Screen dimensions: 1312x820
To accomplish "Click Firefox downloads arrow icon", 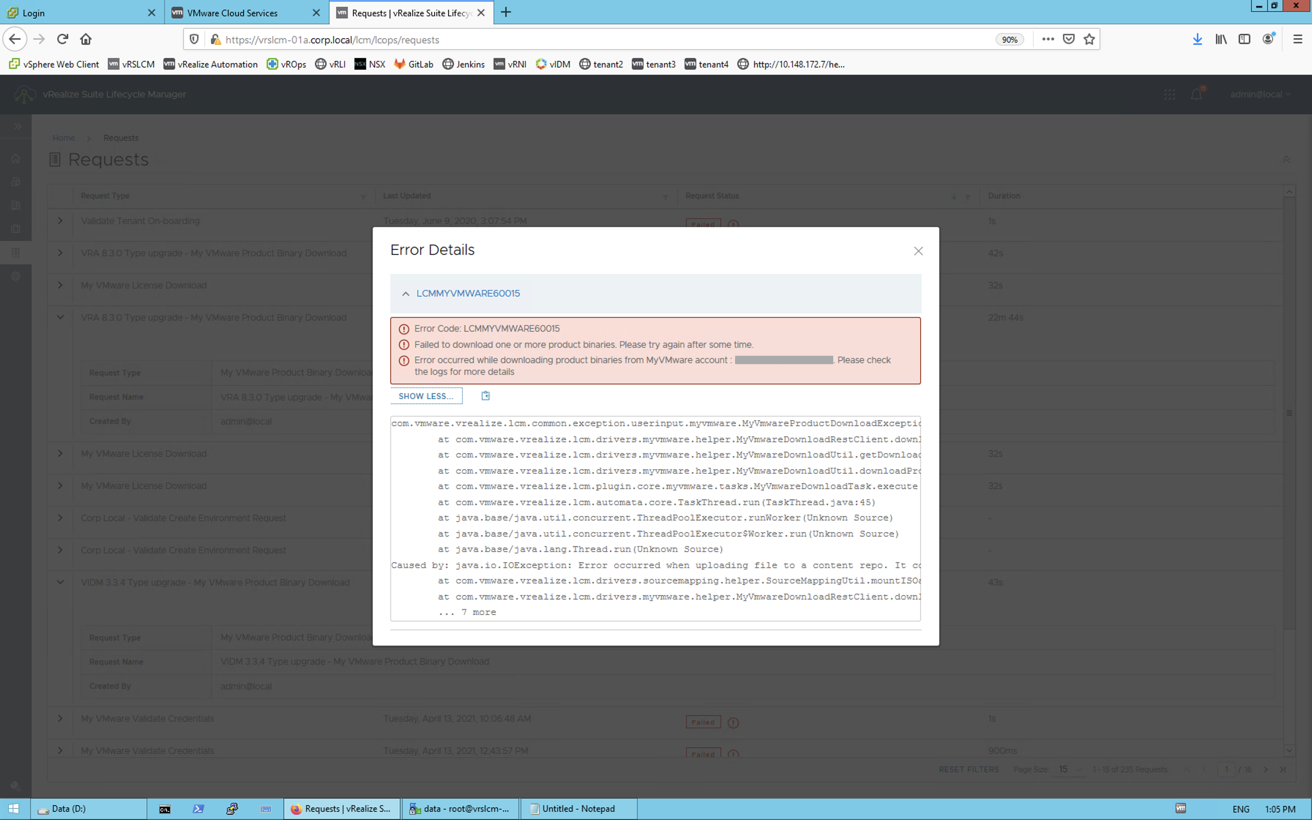I will (x=1197, y=39).
